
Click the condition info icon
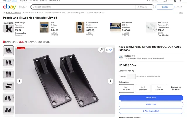pyautogui.click(x=133, y=71)
